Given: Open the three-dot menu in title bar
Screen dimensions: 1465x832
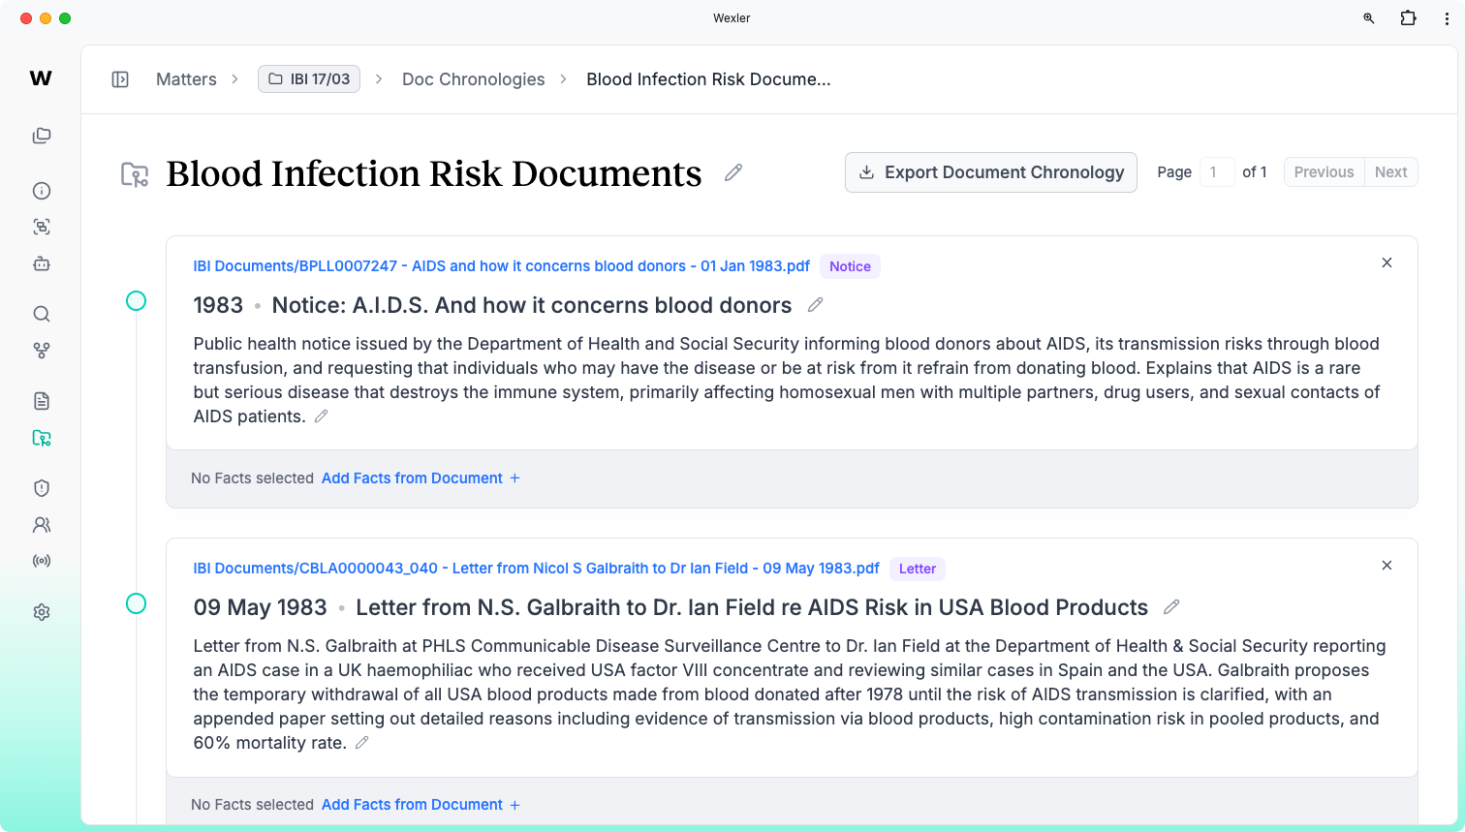Looking at the screenshot, I should (x=1447, y=18).
